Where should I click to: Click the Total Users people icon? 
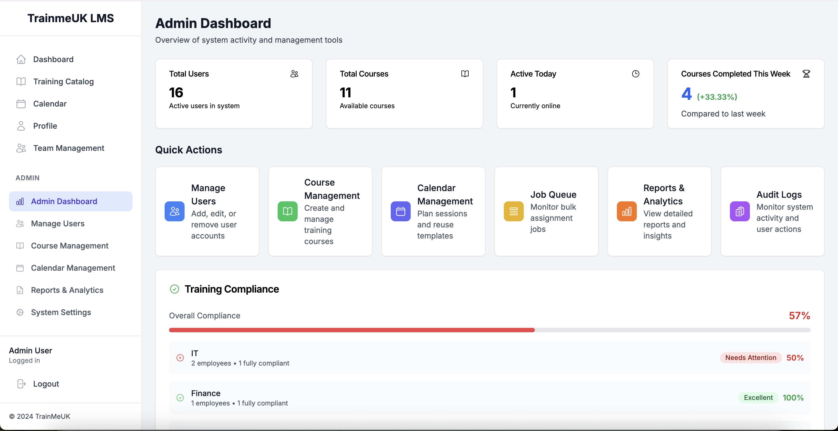click(x=294, y=73)
